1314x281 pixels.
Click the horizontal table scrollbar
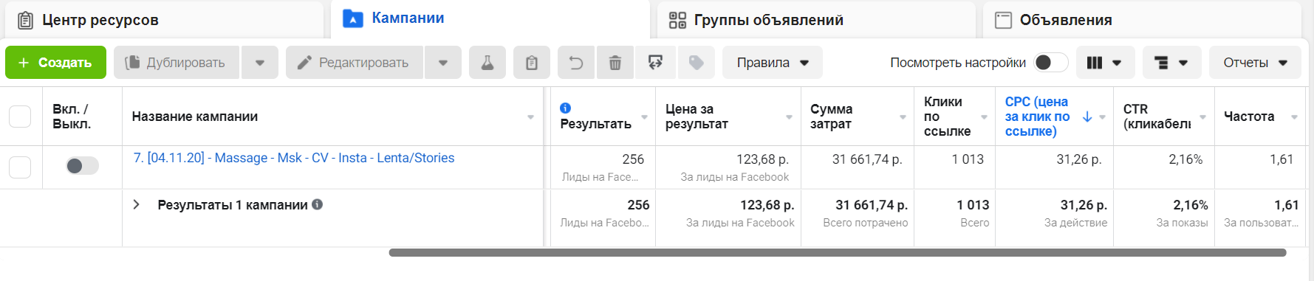point(838,252)
